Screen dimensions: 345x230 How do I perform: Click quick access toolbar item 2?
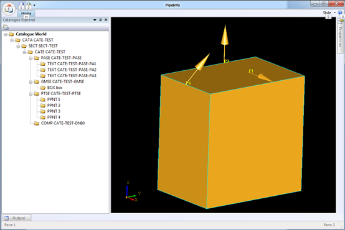click(x=29, y=6)
